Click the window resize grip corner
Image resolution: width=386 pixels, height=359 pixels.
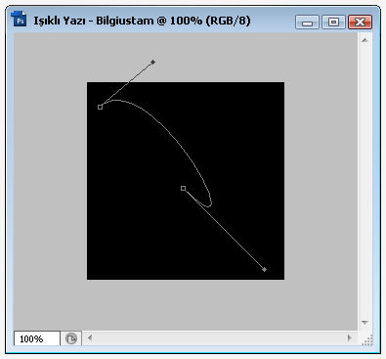pyautogui.click(x=367, y=340)
